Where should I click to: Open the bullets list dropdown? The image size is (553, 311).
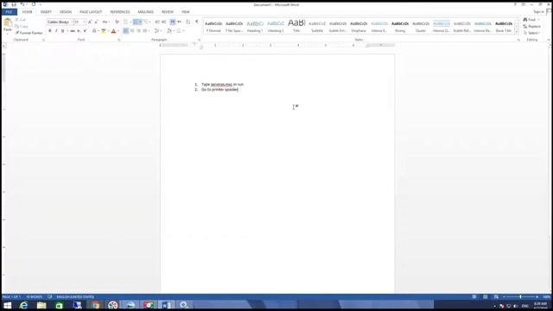coord(130,22)
